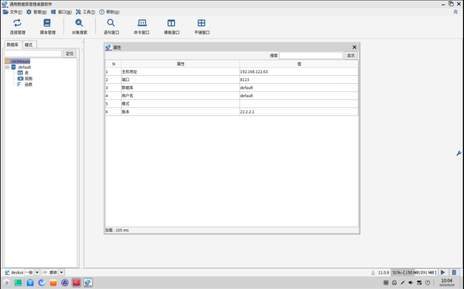Open a 命令窗口 command window
464x289 pixels.
tap(141, 27)
